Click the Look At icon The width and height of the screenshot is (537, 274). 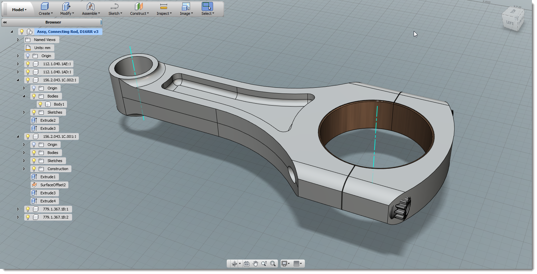247,264
